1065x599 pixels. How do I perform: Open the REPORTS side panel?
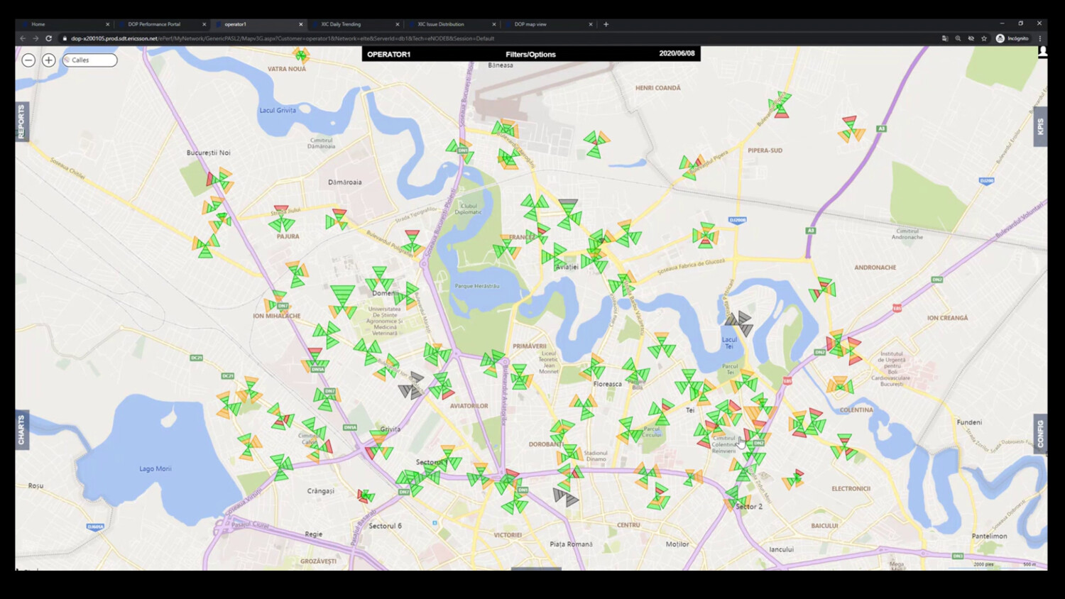coord(21,121)
